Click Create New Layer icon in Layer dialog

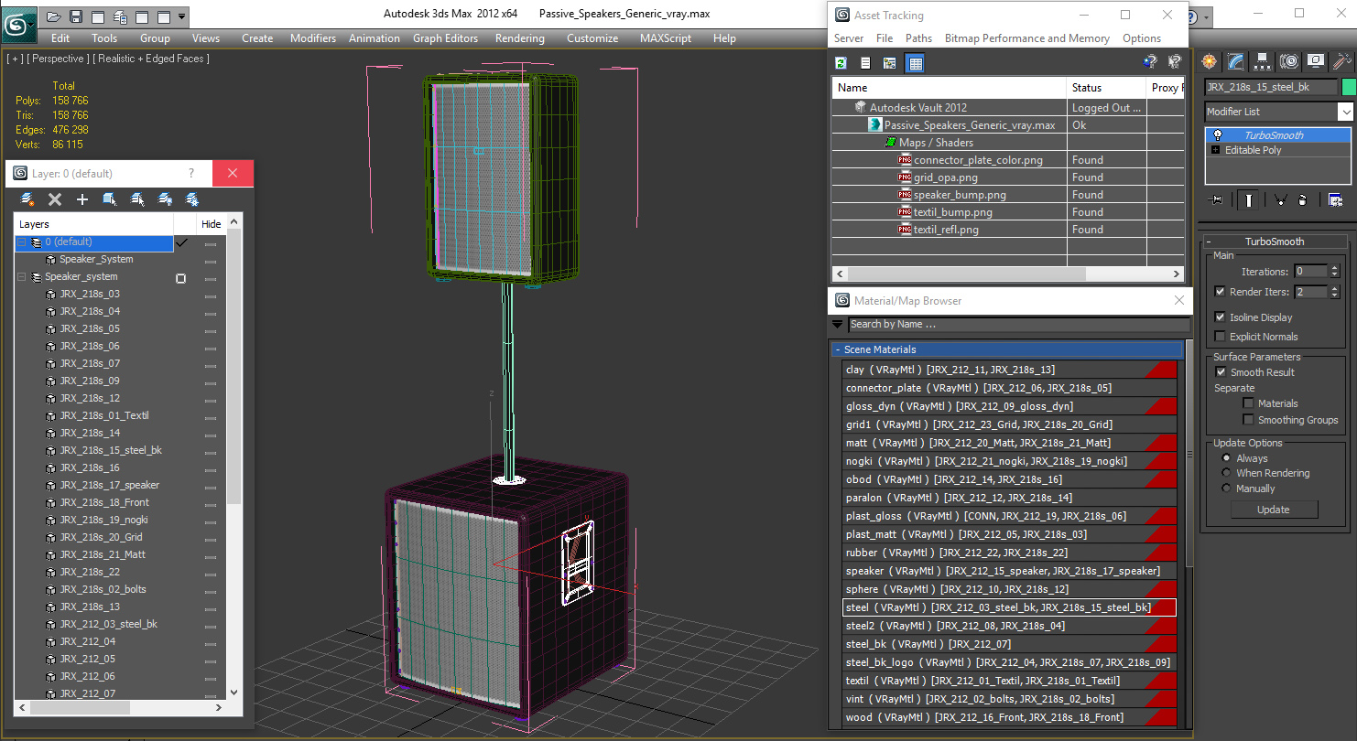pyautogui.click(x=27, y=199)
